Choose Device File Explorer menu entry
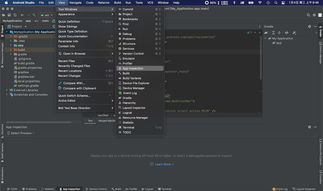 point(140,83)
